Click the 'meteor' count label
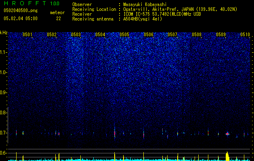 pyautogui.click(x=57, y=13)
